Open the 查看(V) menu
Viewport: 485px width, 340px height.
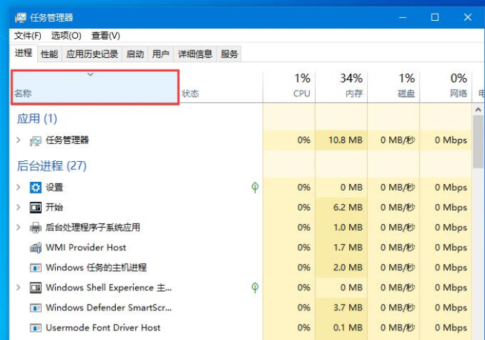pos(105,36)
